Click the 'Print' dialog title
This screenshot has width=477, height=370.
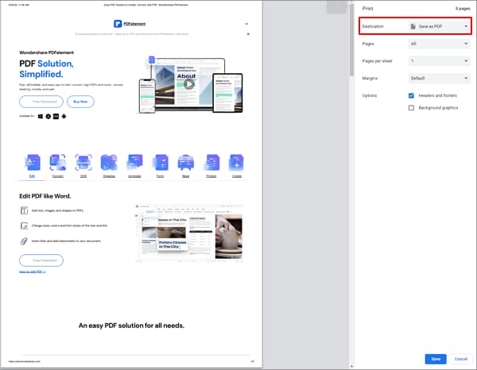pos(367,9)
